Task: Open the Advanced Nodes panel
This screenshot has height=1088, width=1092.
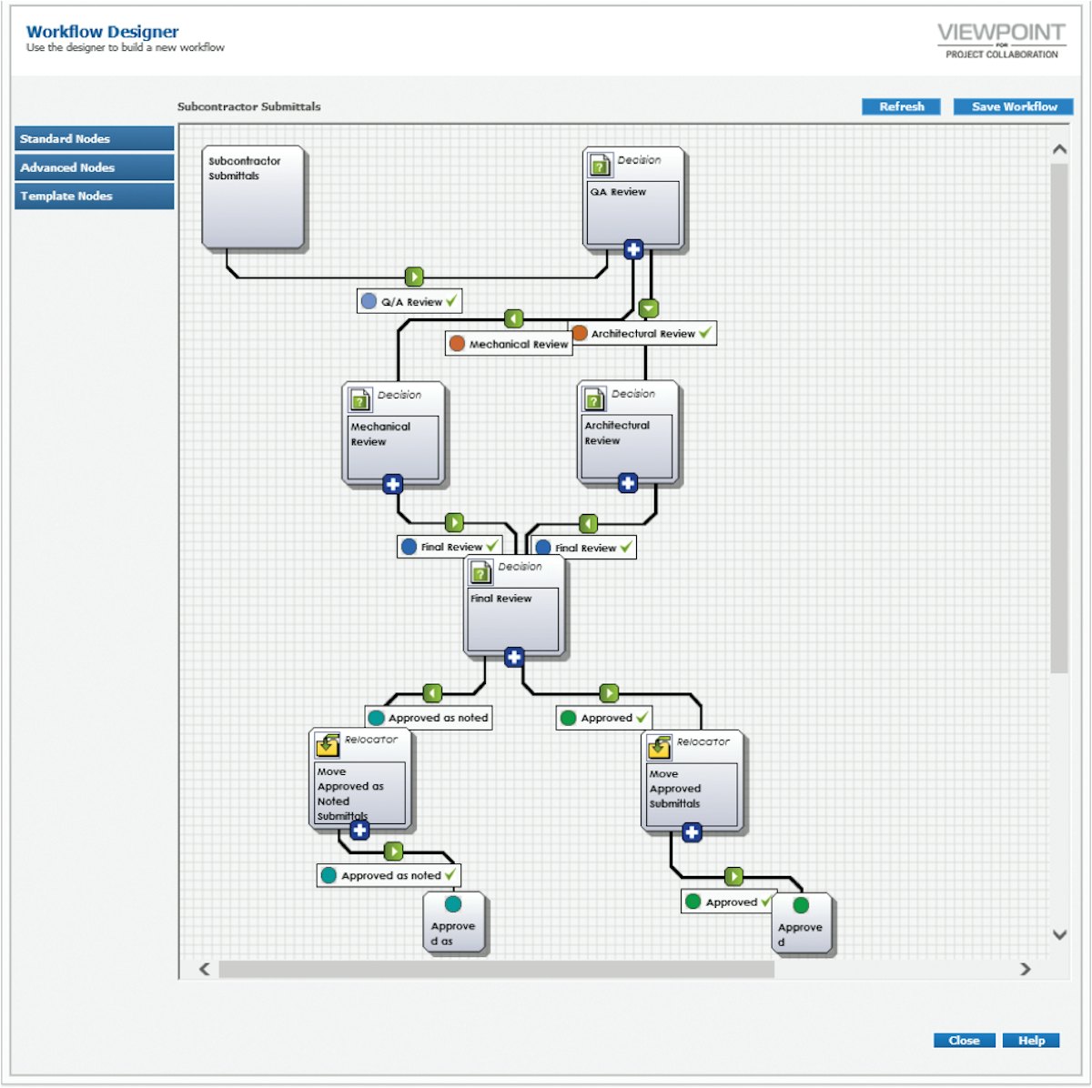Action: coord(94,167)
